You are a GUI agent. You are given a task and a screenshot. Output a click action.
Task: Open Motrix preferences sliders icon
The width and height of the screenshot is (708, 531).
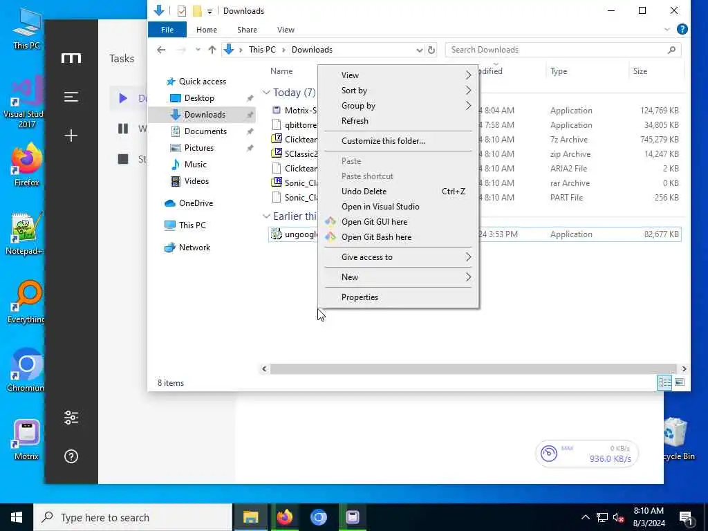click(71, 417)
